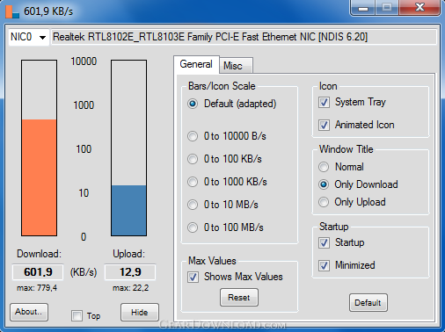Click the 1000 scale label

(x=84, y=105)
